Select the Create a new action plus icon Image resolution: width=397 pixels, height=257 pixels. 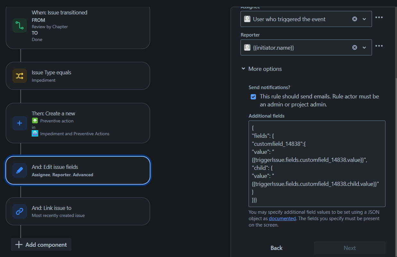19,123
